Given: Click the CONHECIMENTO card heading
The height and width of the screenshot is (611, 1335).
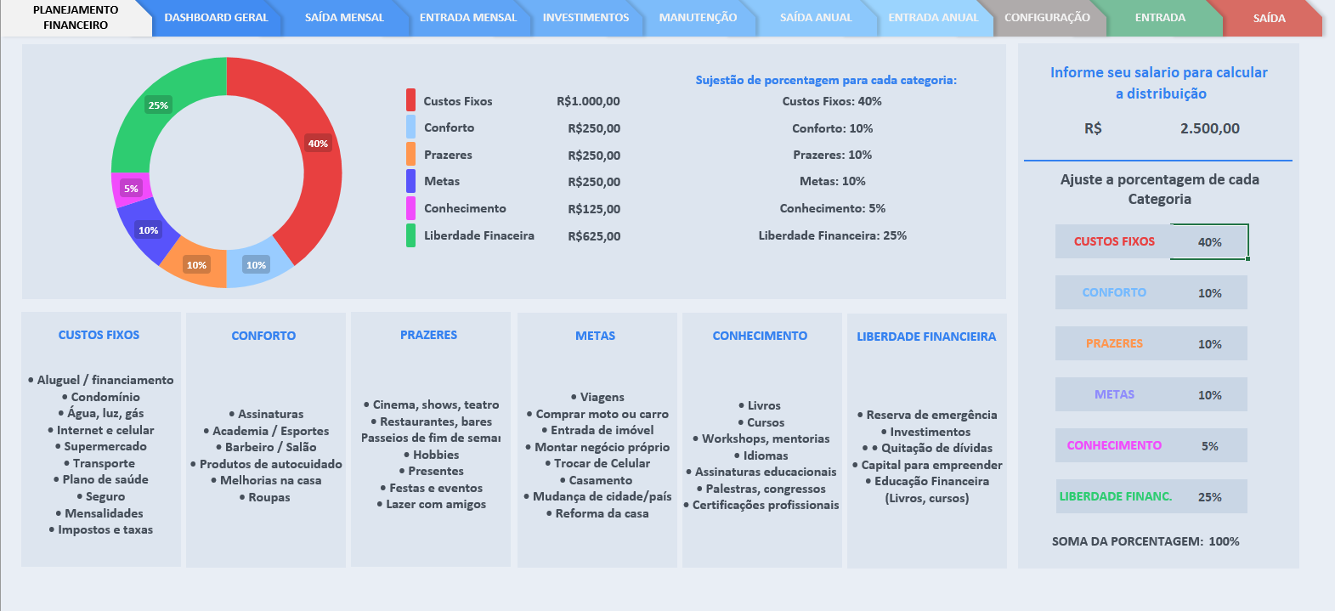Looking at the screenshot, I should (760, 336).
